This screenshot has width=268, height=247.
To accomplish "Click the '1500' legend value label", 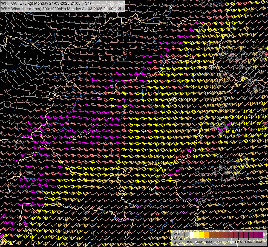I will click(258, 242).
